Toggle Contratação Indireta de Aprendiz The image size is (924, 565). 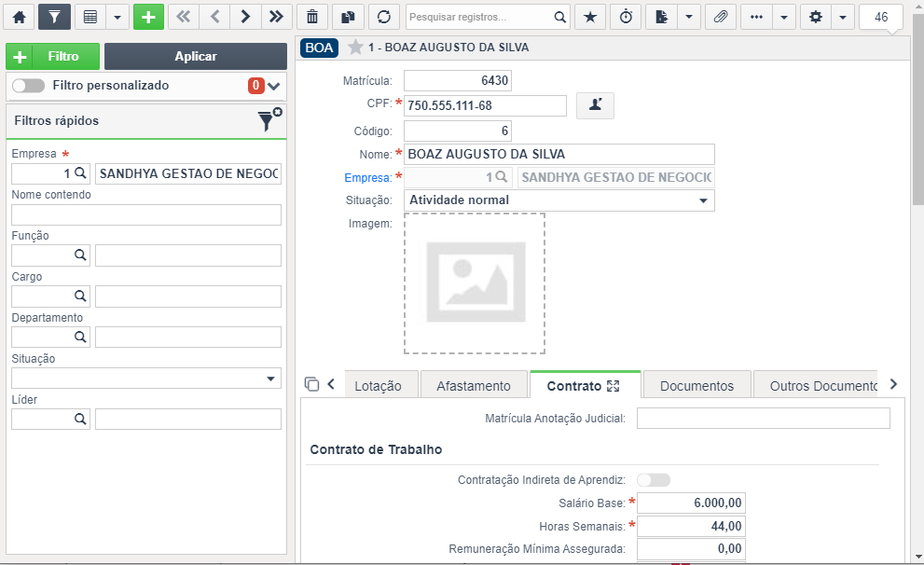654,479
